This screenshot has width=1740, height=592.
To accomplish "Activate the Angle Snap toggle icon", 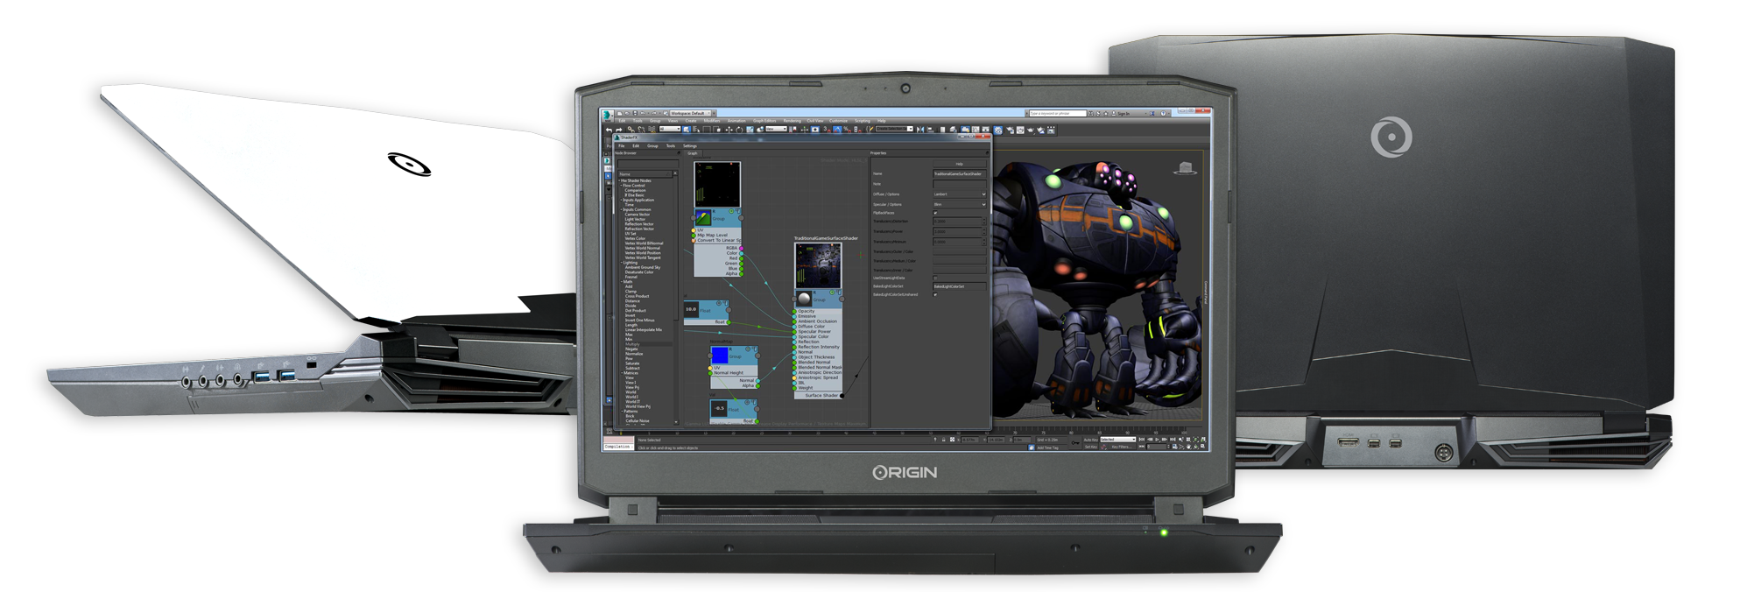I will pyautogui.click(x=837, y=130).
